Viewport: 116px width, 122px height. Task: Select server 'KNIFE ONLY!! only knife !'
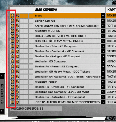(67, 26)
